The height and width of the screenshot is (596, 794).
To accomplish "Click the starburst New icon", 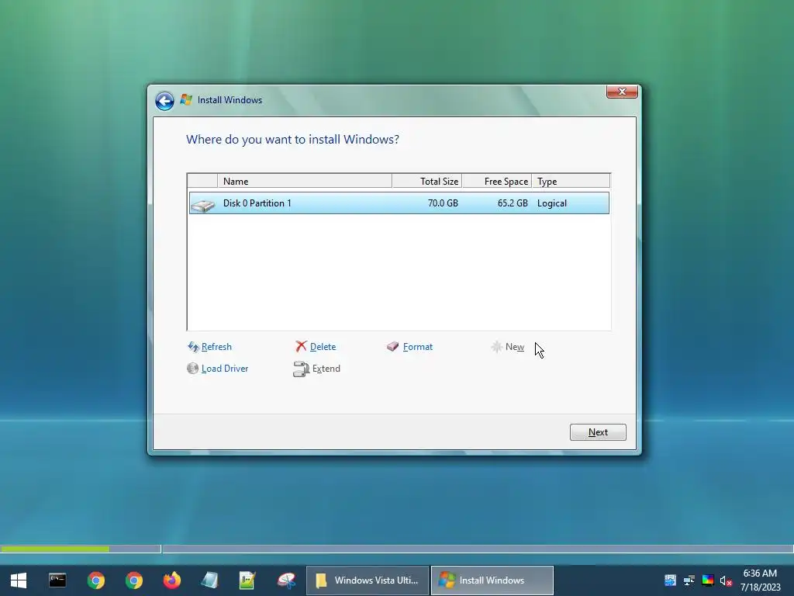I will point(497,347).
